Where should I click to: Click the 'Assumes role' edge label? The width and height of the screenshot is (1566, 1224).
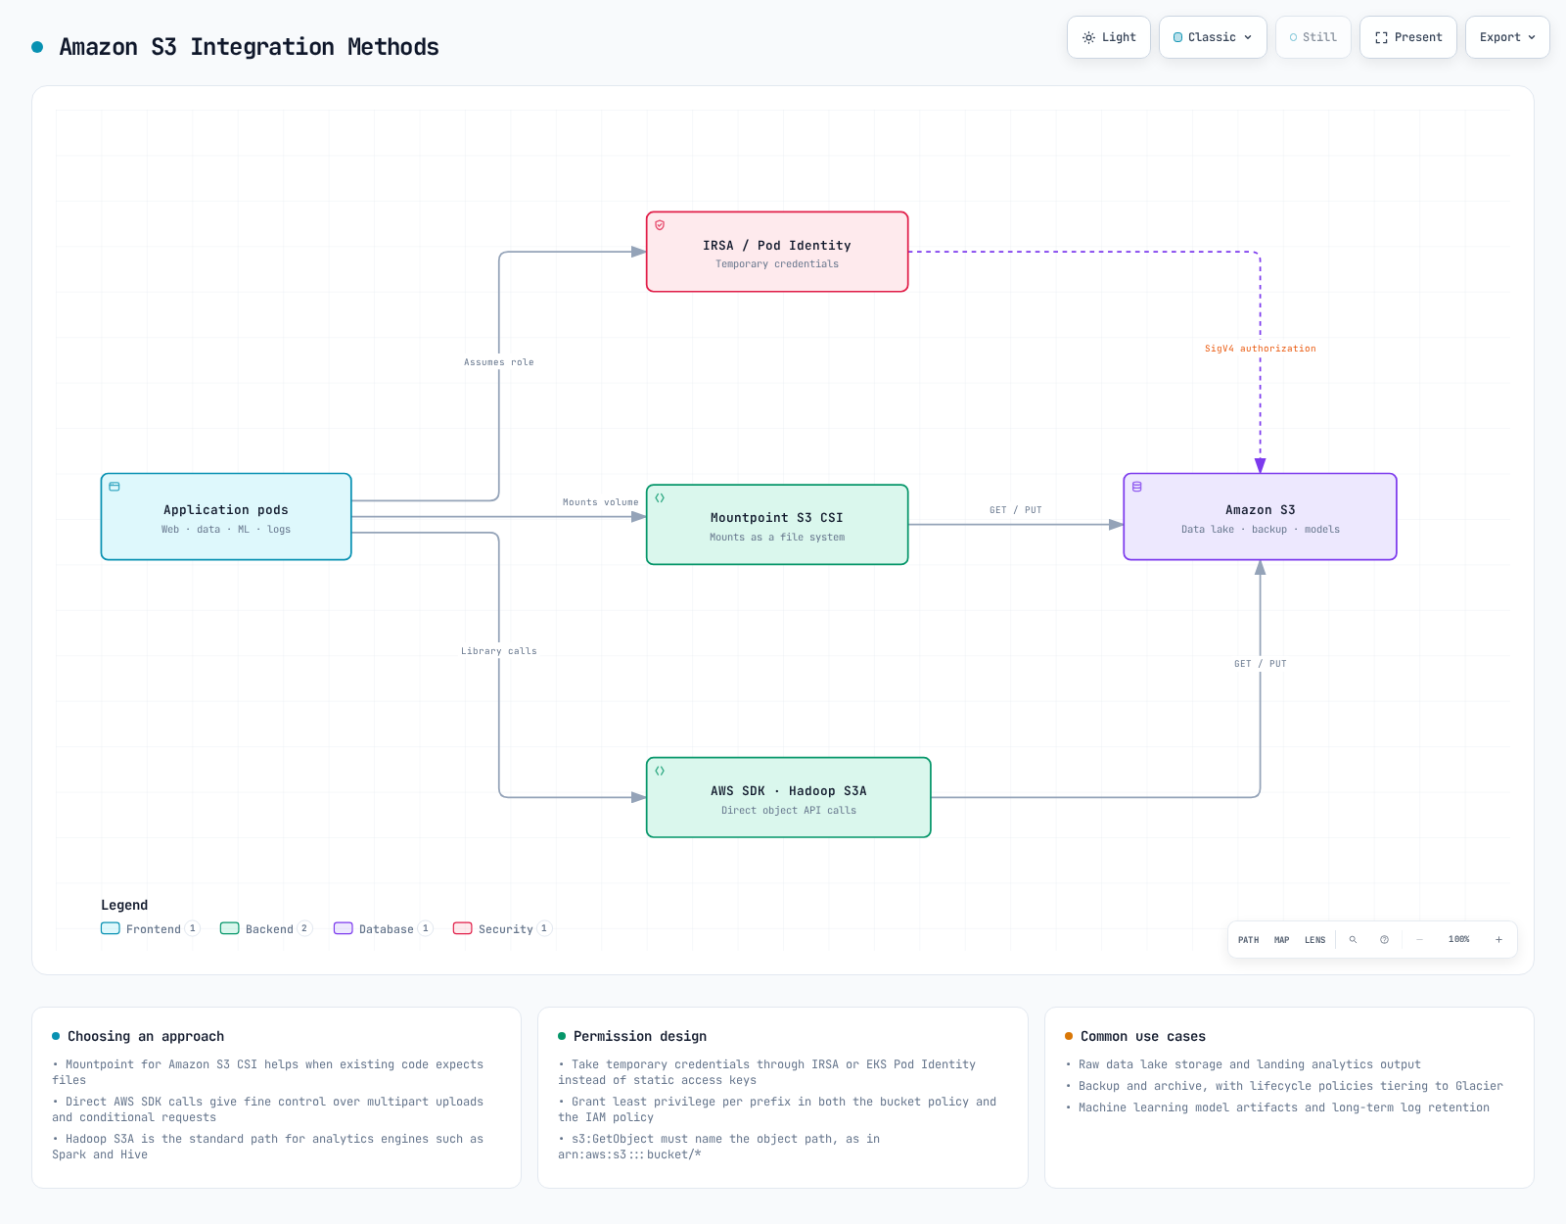tap(499, 362)
